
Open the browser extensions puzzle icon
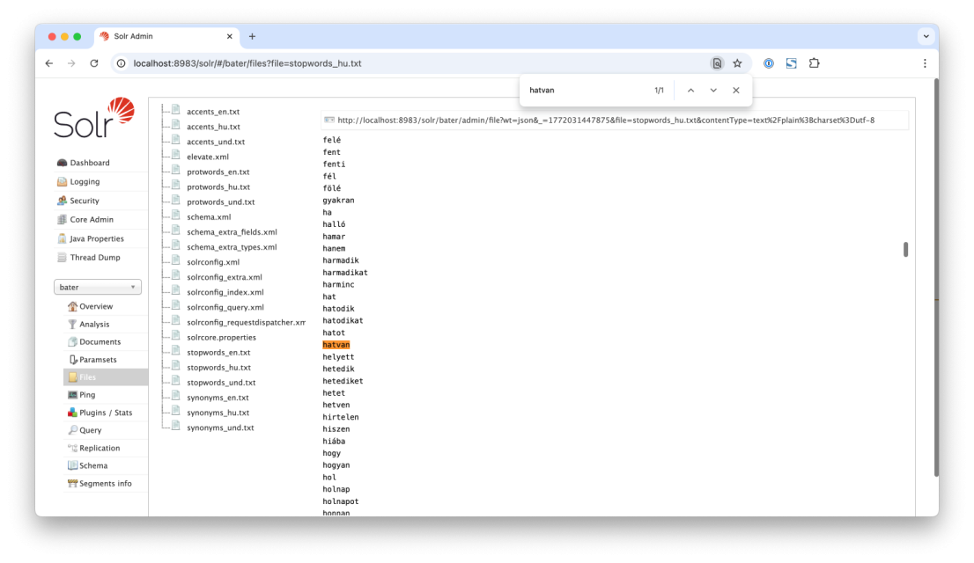814,63
